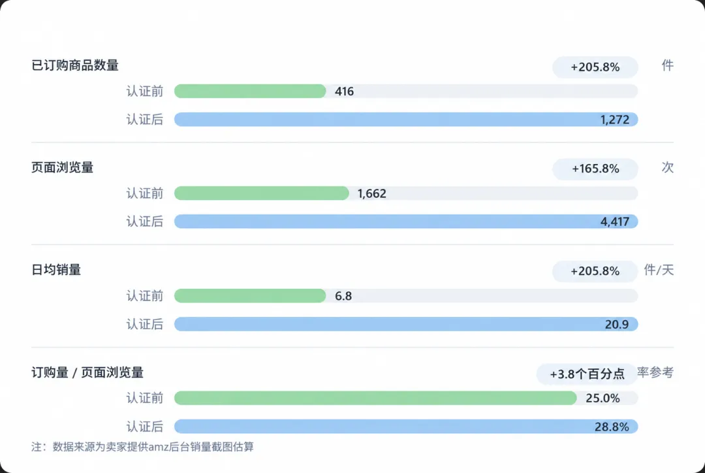Select the blue 4,417 page views bar
This screenshot has height=473, width=705.
point(406,221)
